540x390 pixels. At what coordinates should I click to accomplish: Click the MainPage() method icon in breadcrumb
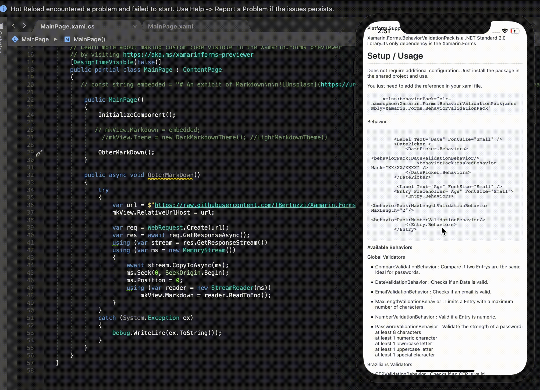pyautogui.click(x=67, y=39)
